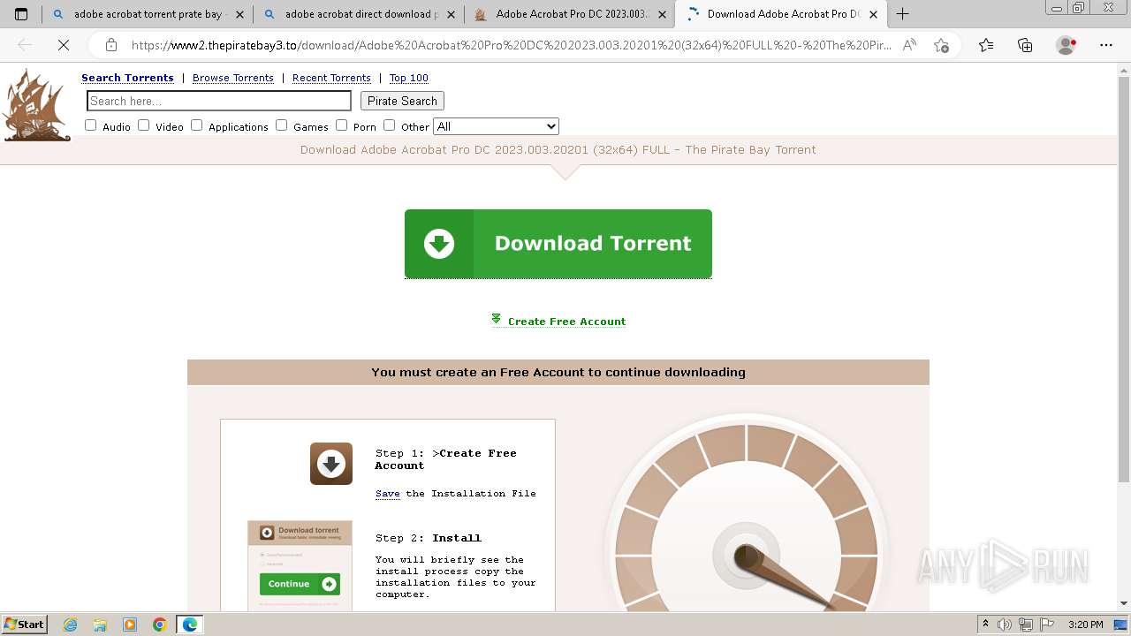
Task: Tick the Audio checkbox
Action: tap(90, 125)
